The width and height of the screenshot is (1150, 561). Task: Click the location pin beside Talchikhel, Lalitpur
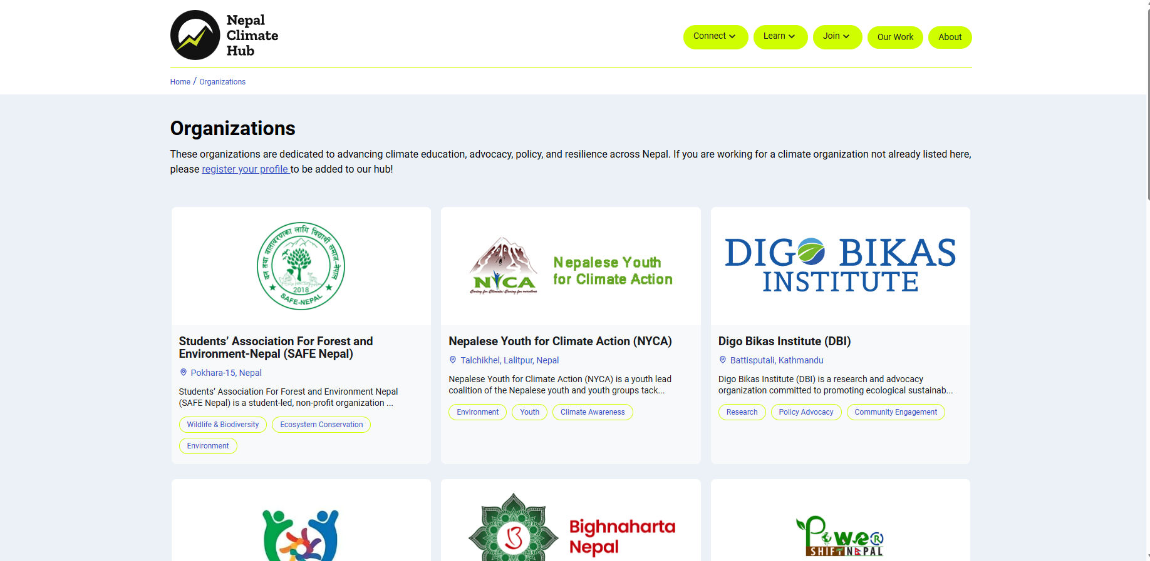(453, 360)
